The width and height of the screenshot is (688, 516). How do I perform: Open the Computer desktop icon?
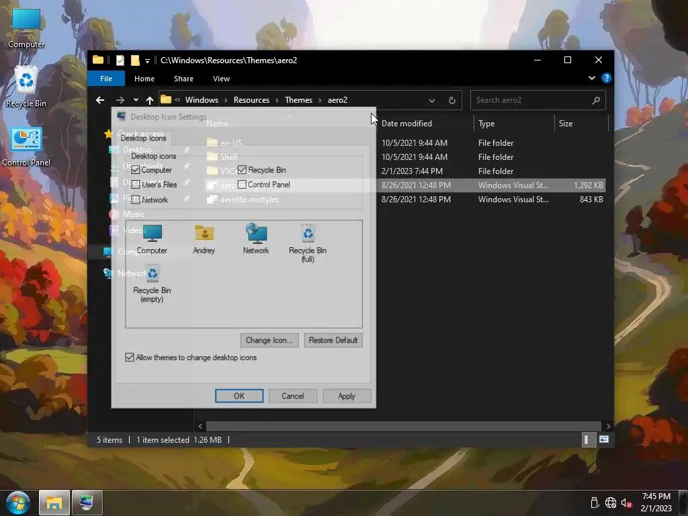coord(26,28)
